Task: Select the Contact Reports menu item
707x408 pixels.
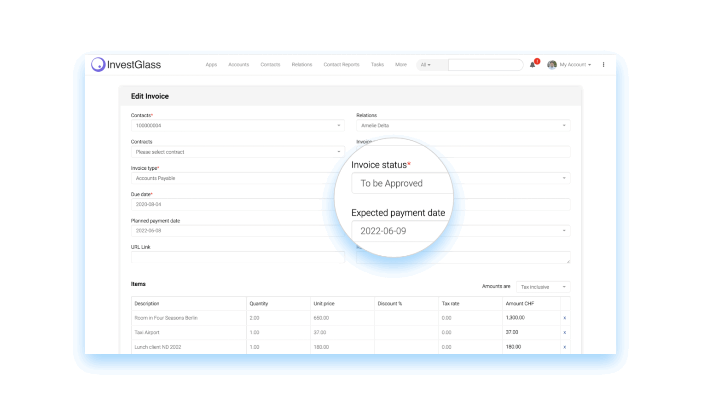Action: [x=341, y=65]
